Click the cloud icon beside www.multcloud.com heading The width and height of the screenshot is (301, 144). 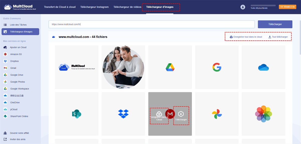(53, 37)
